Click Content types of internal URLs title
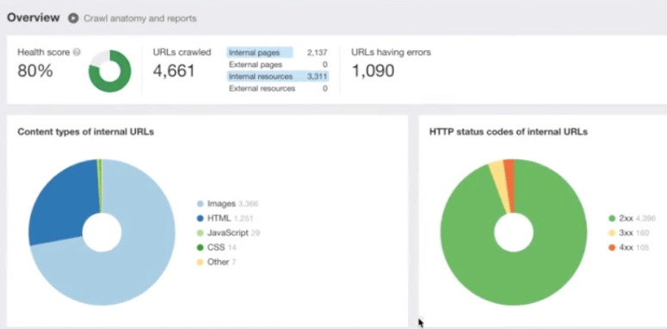This screenshot has width=667, height=329. pyautogui.click(x=85, y=132)
